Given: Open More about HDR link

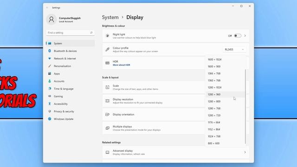Looking at the screenshot, I should [x=122, y=65].
